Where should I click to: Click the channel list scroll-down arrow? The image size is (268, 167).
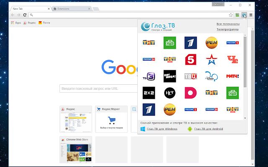pos(245,118)
